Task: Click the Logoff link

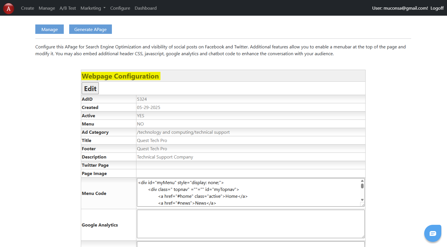Action: [437, 8]
